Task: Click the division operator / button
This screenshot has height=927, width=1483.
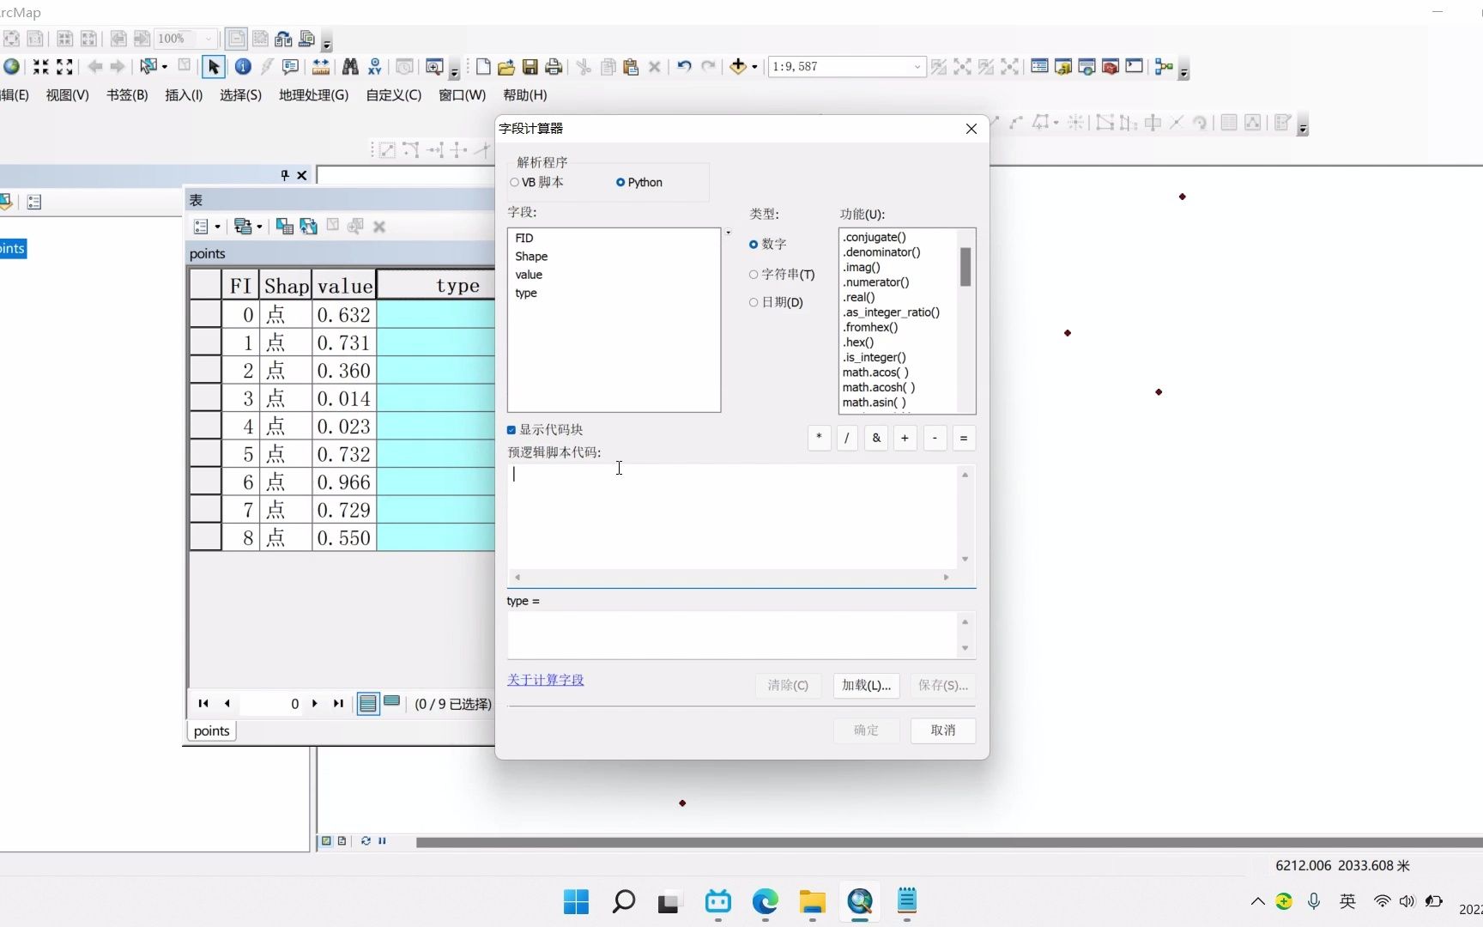Action: pyautogui.click(x=848, y=438)
